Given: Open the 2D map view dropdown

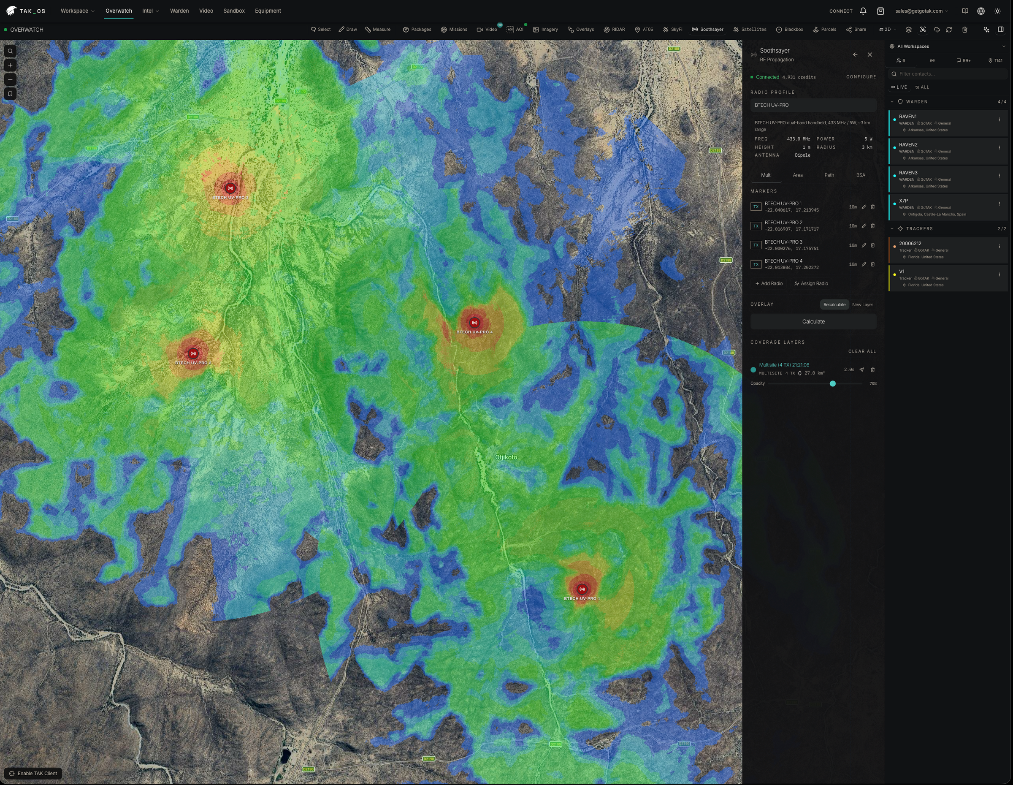Looking at the screenshot, I should (x=887, y=29).
